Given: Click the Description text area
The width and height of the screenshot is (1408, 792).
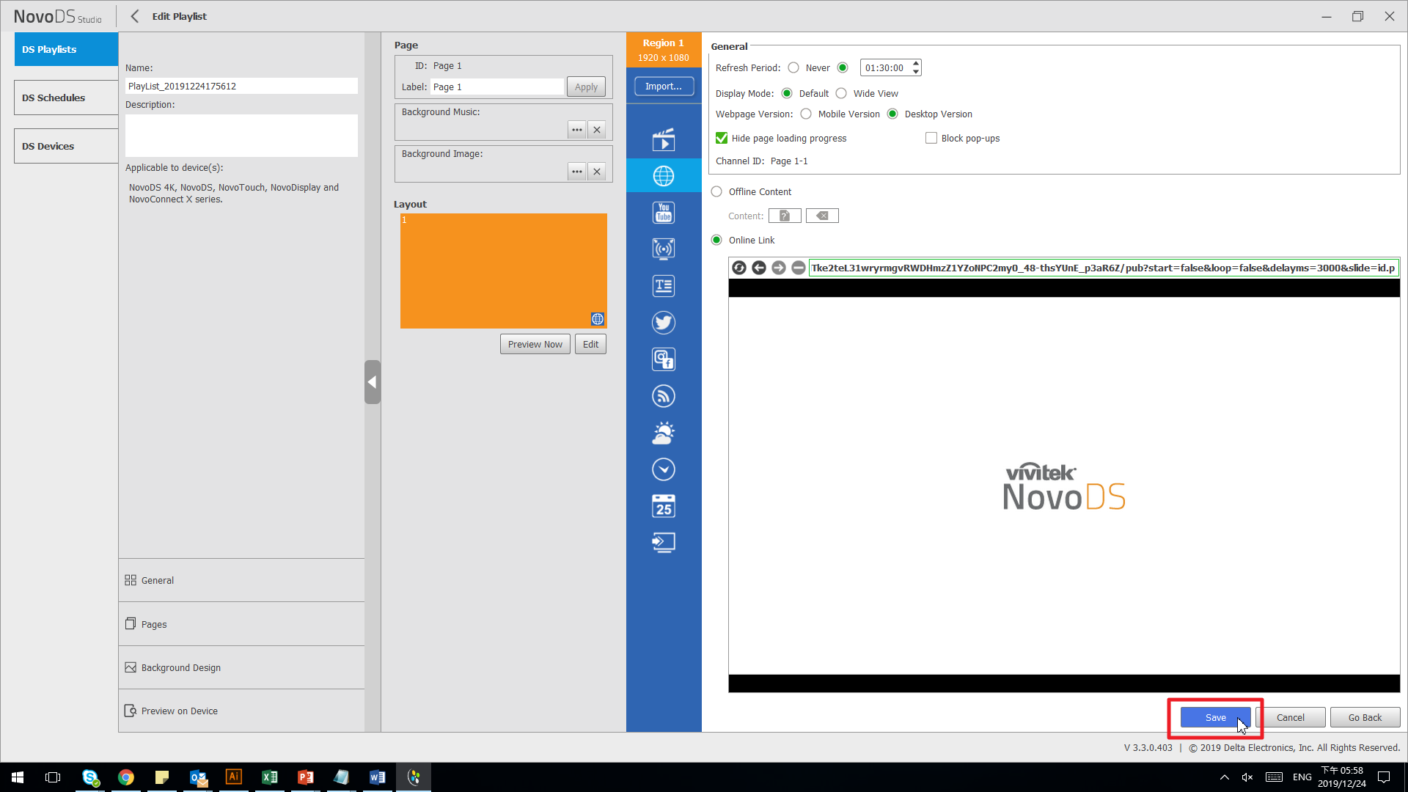Looking at the screenshot, I should coord(241,136).
